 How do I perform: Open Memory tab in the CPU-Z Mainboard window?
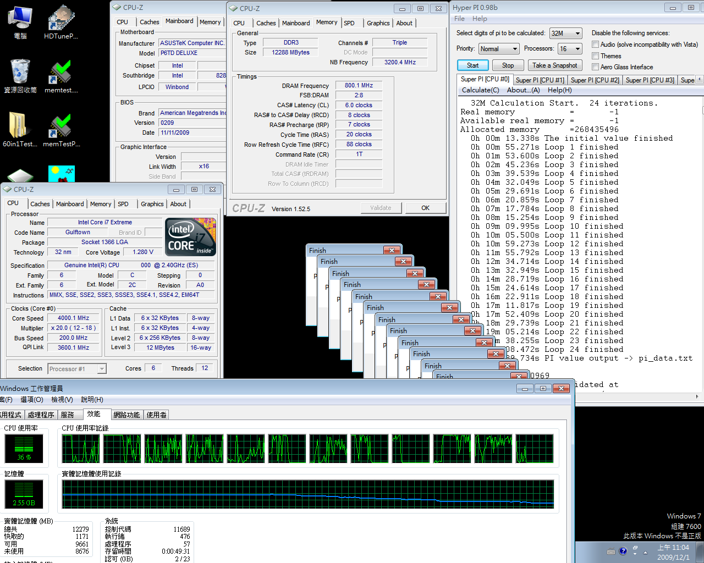(x=210, y=22)
